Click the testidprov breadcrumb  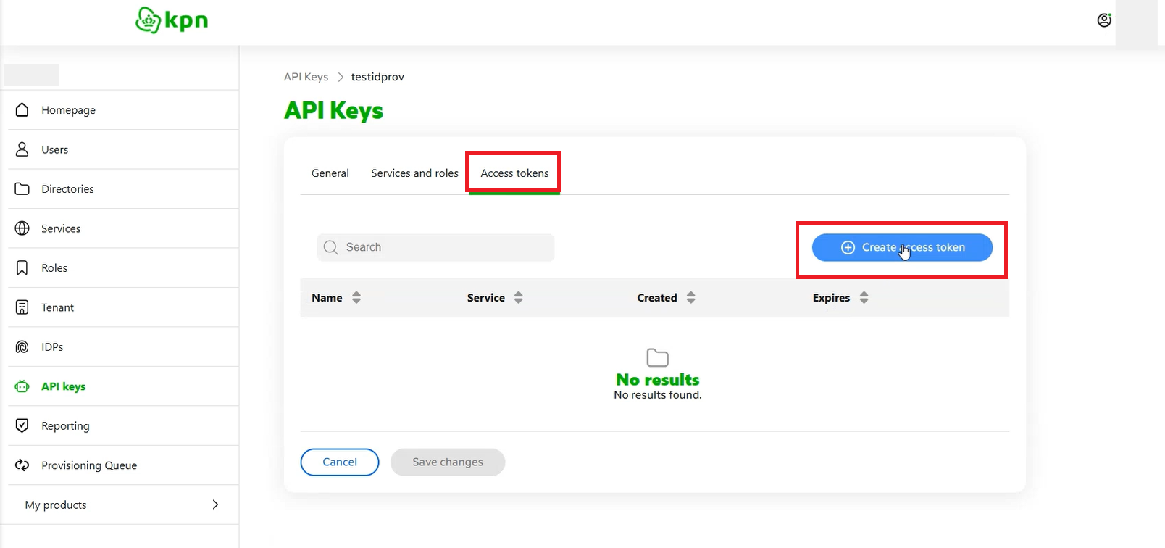[x=377, y=77]
